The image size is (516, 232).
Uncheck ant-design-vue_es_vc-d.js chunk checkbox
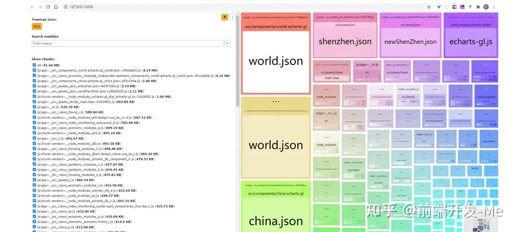34,117
